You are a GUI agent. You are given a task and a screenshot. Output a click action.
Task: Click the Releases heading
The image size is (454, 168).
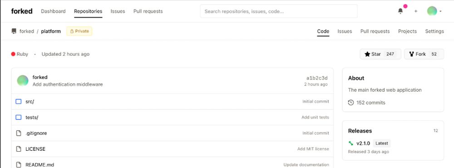pyautogui.click(x=360, y=131)
